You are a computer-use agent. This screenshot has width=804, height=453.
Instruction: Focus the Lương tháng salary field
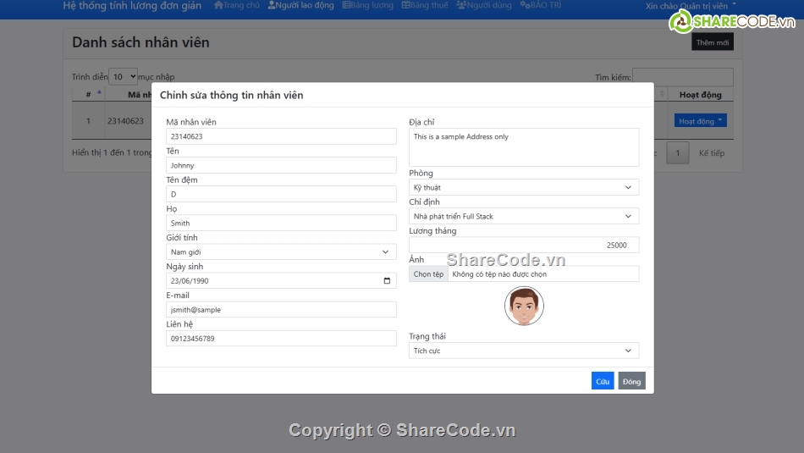pos(524,246)
